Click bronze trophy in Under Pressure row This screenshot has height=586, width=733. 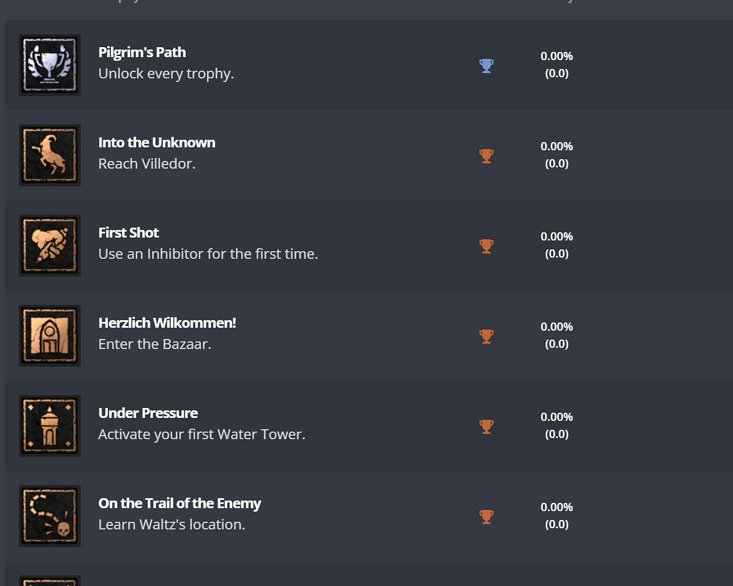click(x=487, y=426)
